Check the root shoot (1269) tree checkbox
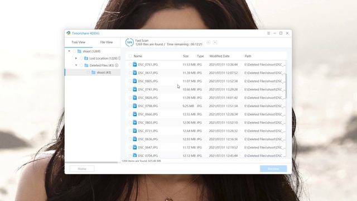The width and height of the screenshot is (357, 201). coord(74,51)
